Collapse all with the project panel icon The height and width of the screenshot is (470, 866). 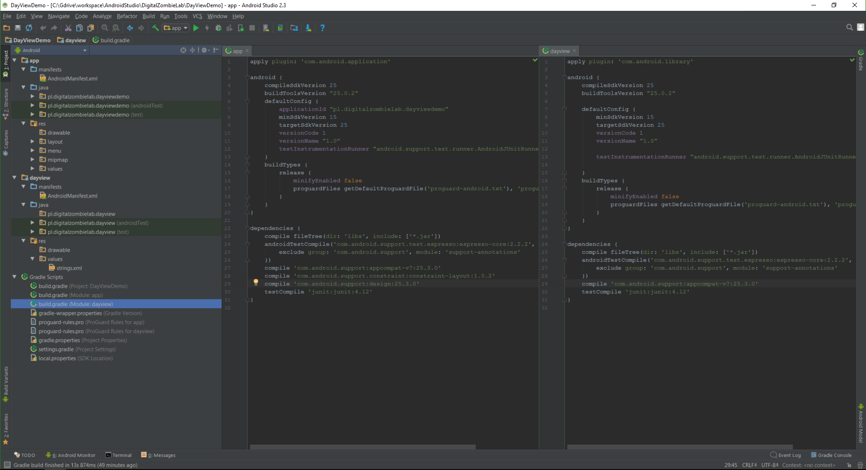click(x=193, y=51)
